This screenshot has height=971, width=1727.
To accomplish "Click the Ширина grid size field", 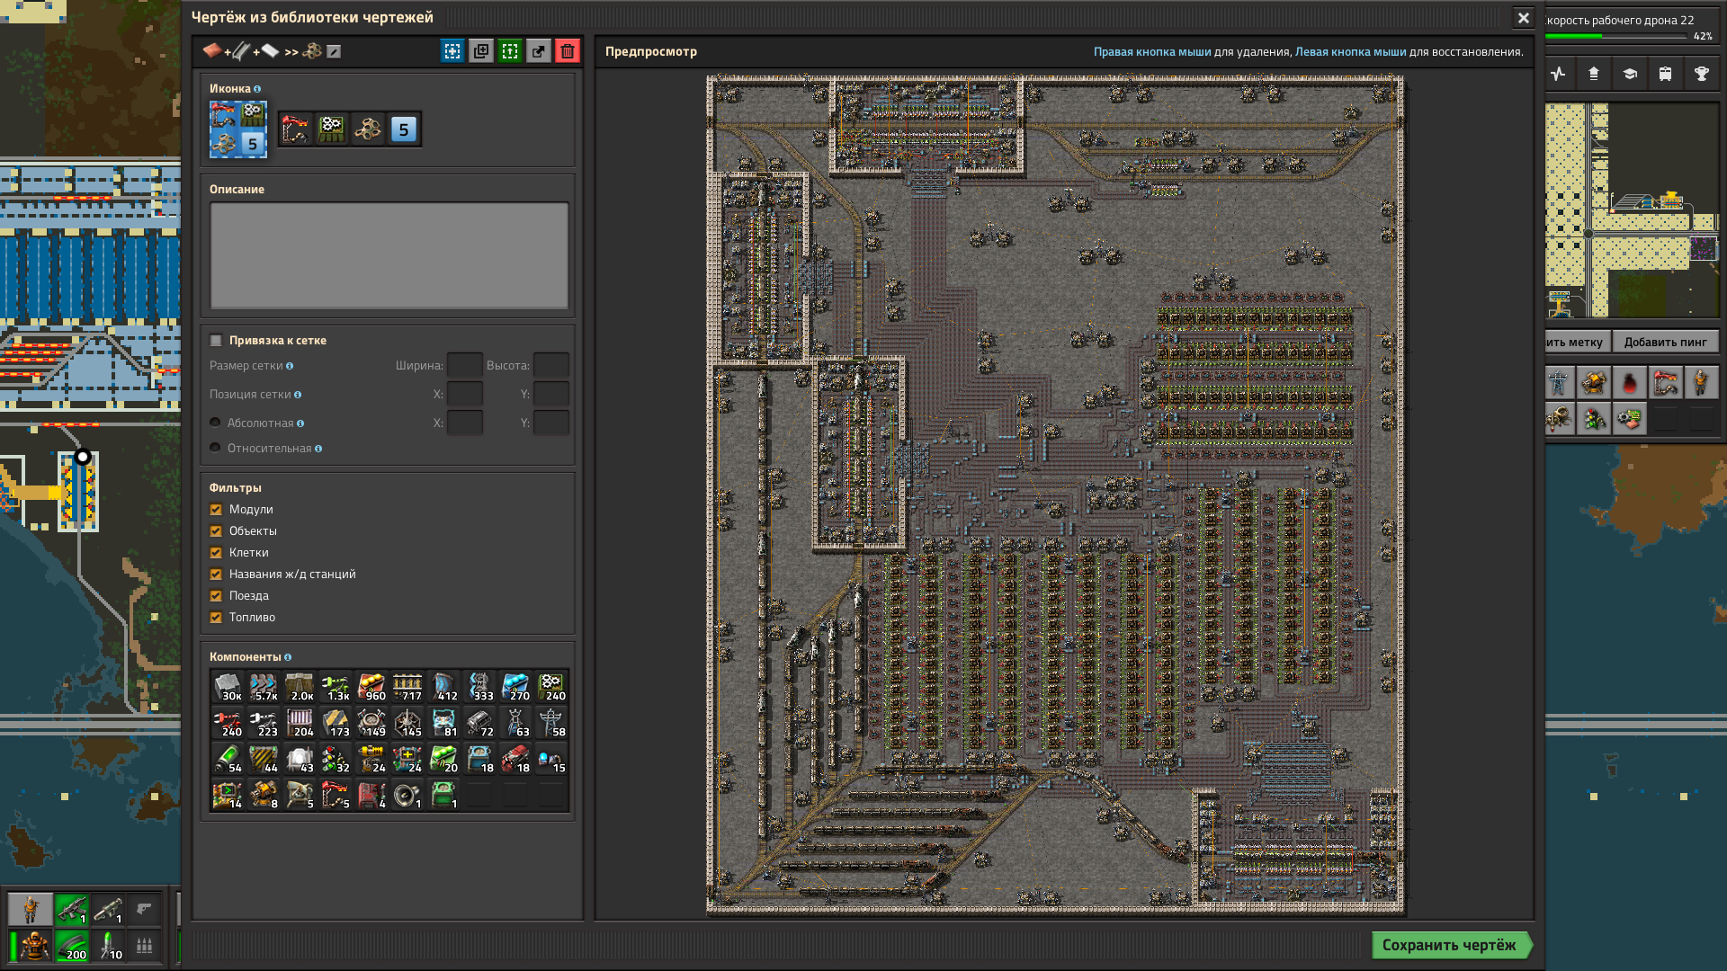I will click(x=465, y=366).
